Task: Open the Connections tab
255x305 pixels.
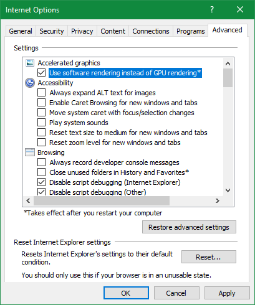Action: point(151,31)
